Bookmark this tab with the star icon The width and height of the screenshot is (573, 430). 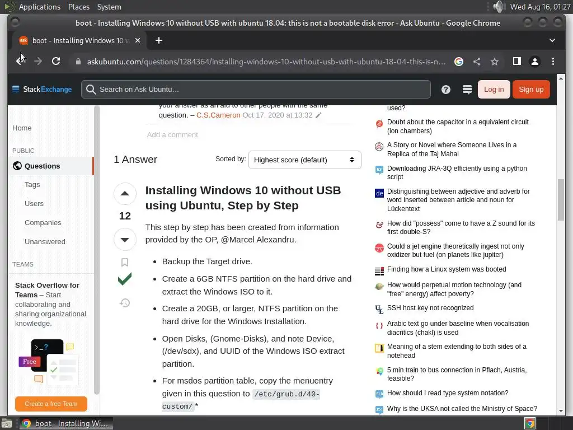pos(495,62)
